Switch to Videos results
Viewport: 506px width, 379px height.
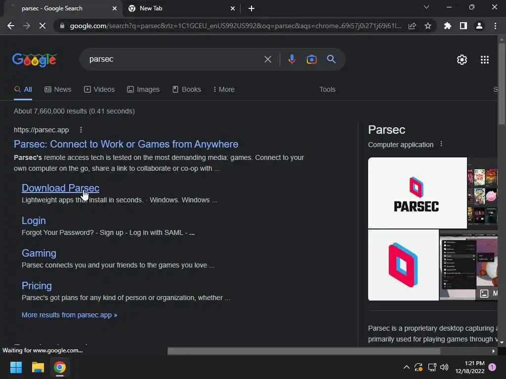click(99, 90)
